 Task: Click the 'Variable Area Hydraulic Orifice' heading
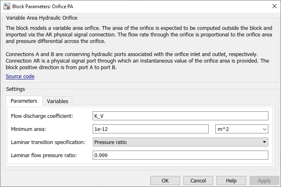point(42,18)
